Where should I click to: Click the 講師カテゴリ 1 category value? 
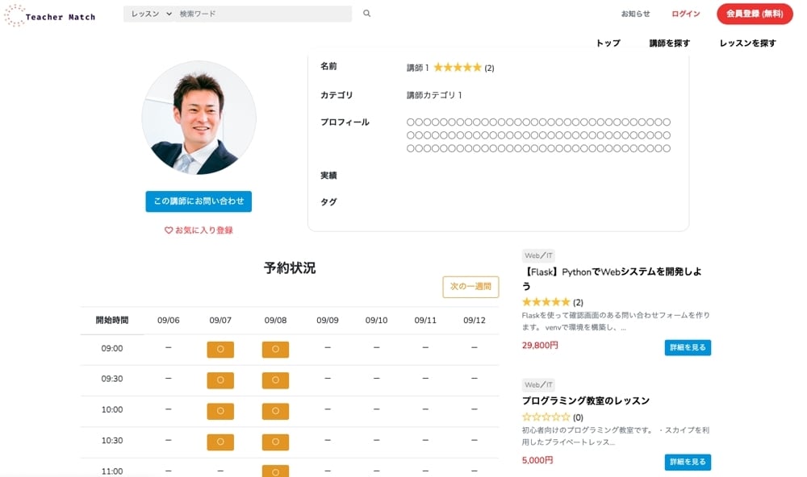click(x=434, y=95)
